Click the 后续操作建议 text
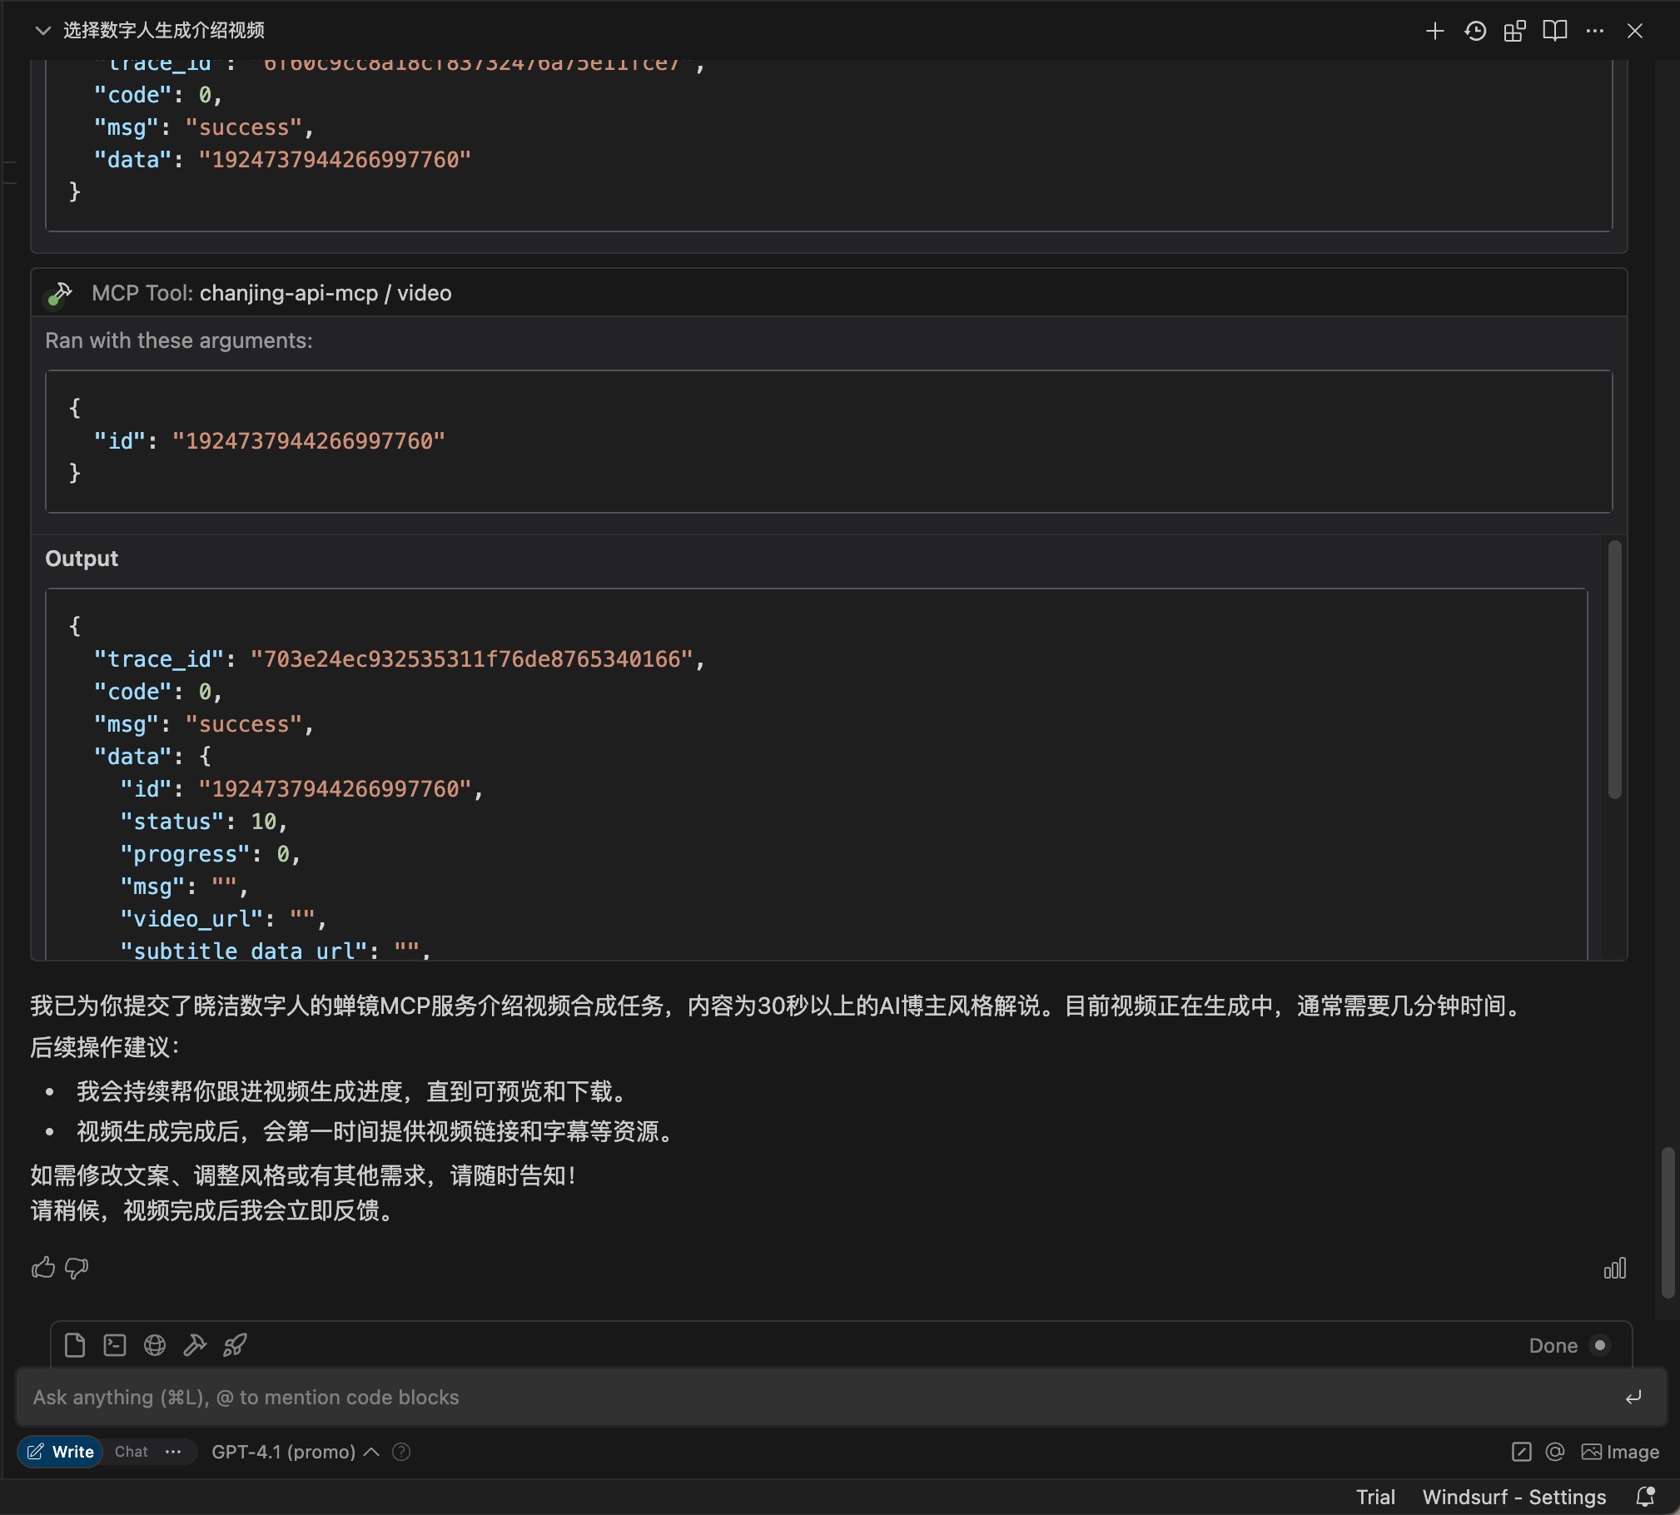 pyautogui.click(x=105, y=1047)
